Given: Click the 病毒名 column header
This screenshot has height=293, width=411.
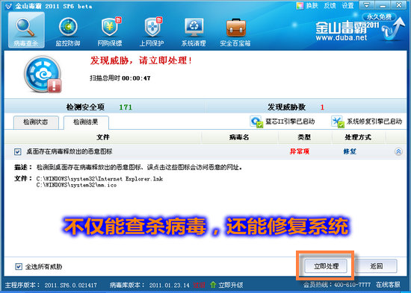Looking at the screenshot, I should [239, 137].
